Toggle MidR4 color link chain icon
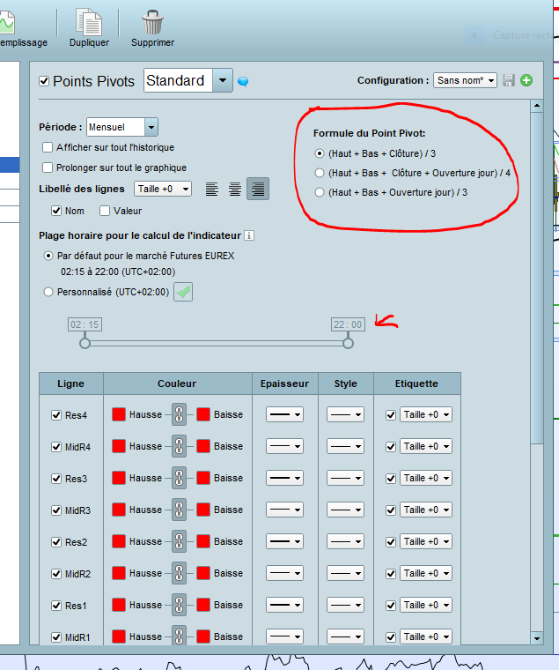 tap(180, 446)
